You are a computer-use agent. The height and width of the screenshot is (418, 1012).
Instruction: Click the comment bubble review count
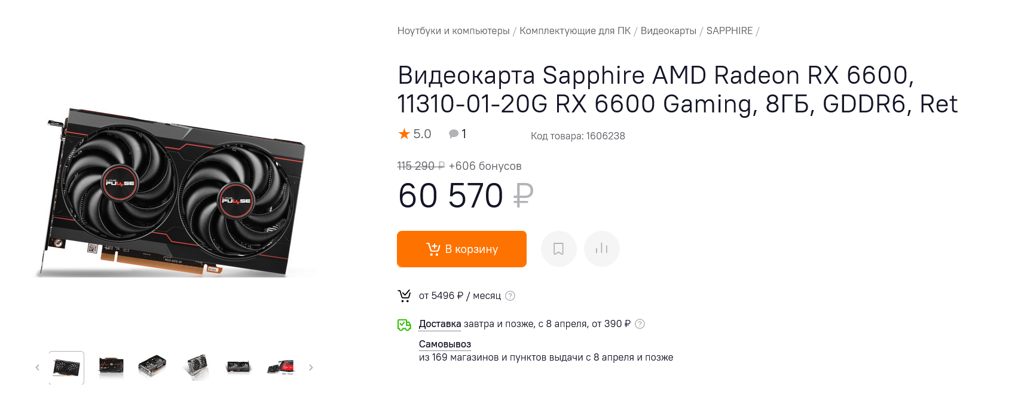pyautogui.click(x=457, y=134)
